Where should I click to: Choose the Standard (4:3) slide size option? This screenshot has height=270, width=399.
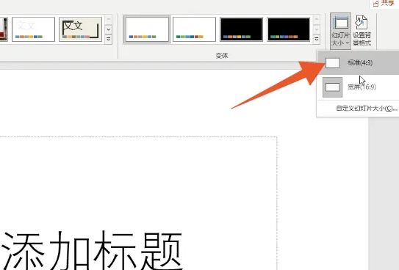[x=358, y=63]
